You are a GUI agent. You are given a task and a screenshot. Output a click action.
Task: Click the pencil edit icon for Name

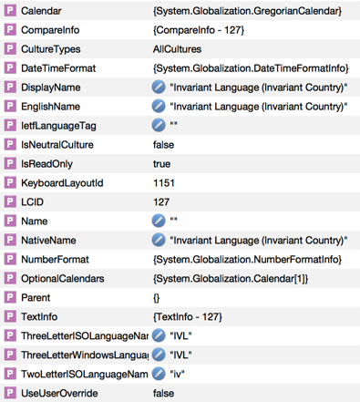159,221
